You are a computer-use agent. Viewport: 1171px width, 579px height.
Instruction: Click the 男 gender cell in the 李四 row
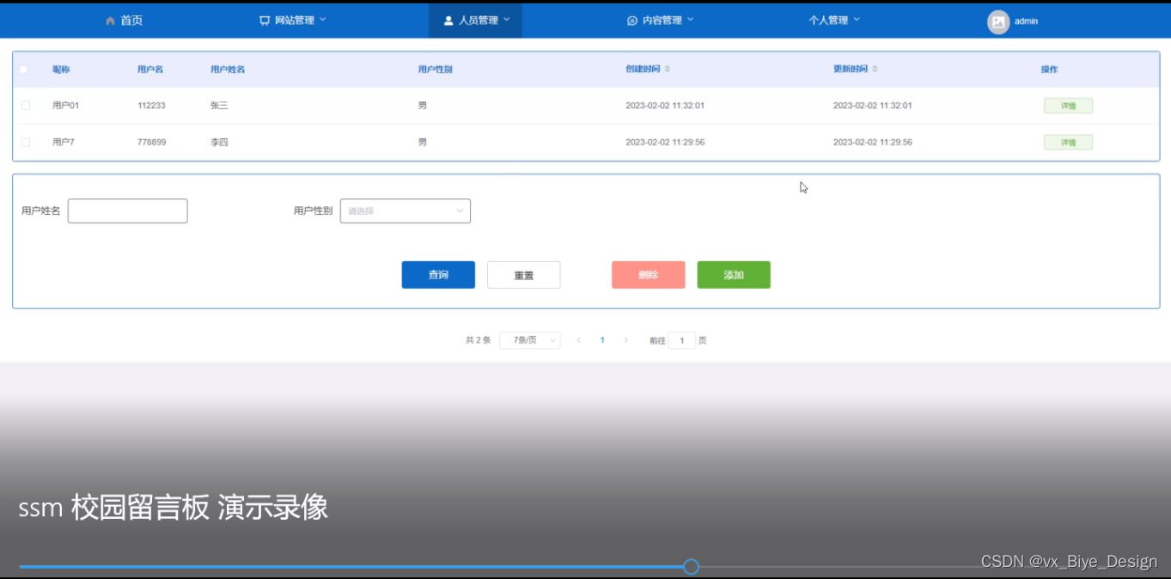(423, 142)
